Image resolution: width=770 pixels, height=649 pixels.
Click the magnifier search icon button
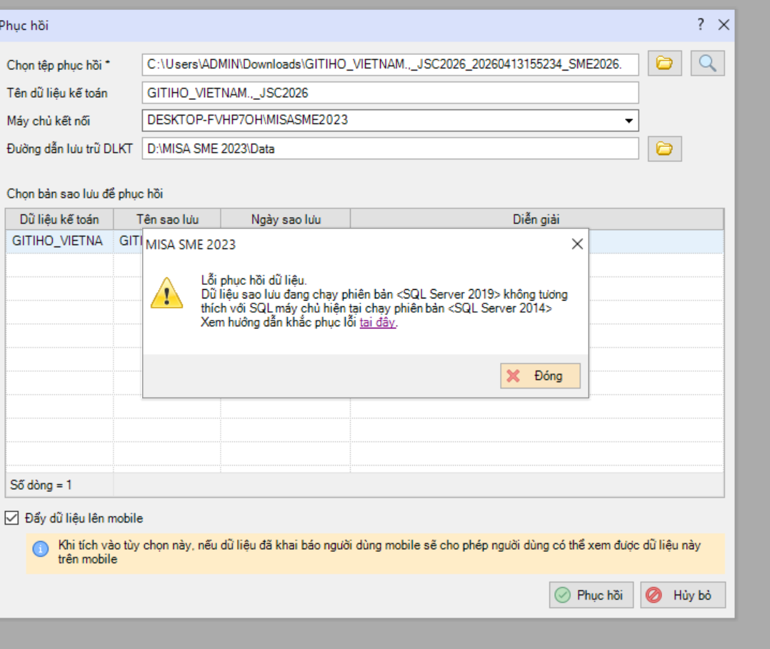click(x=707, y=64)
